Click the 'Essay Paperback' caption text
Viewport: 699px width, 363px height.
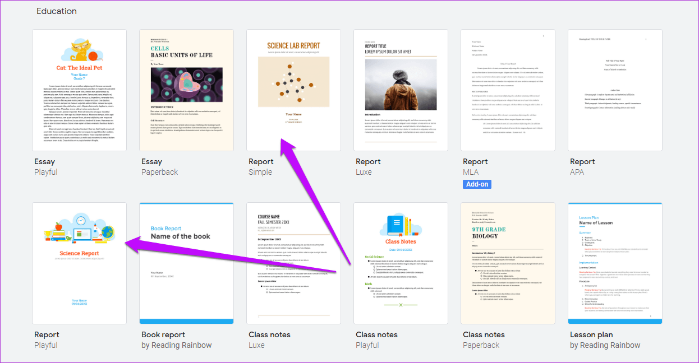click(159, 167)
